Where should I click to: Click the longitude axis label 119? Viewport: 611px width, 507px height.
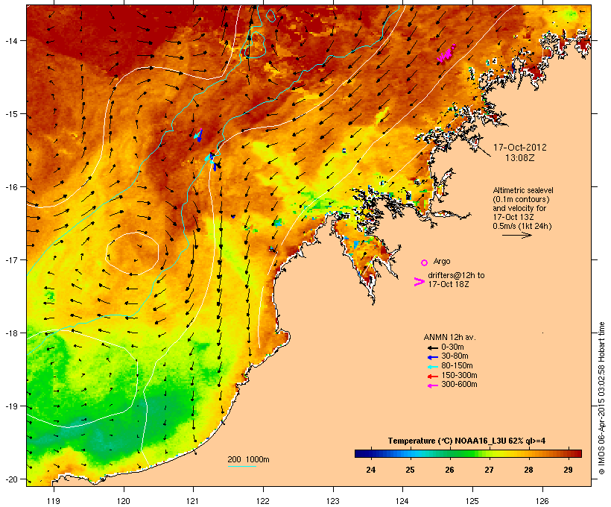tap(54, 501)
